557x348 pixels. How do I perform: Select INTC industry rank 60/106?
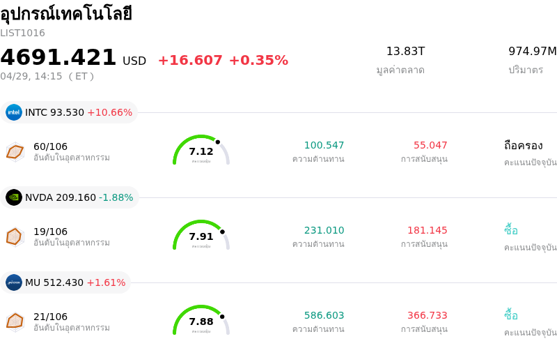pyautogui.click(x=51, y=146)
